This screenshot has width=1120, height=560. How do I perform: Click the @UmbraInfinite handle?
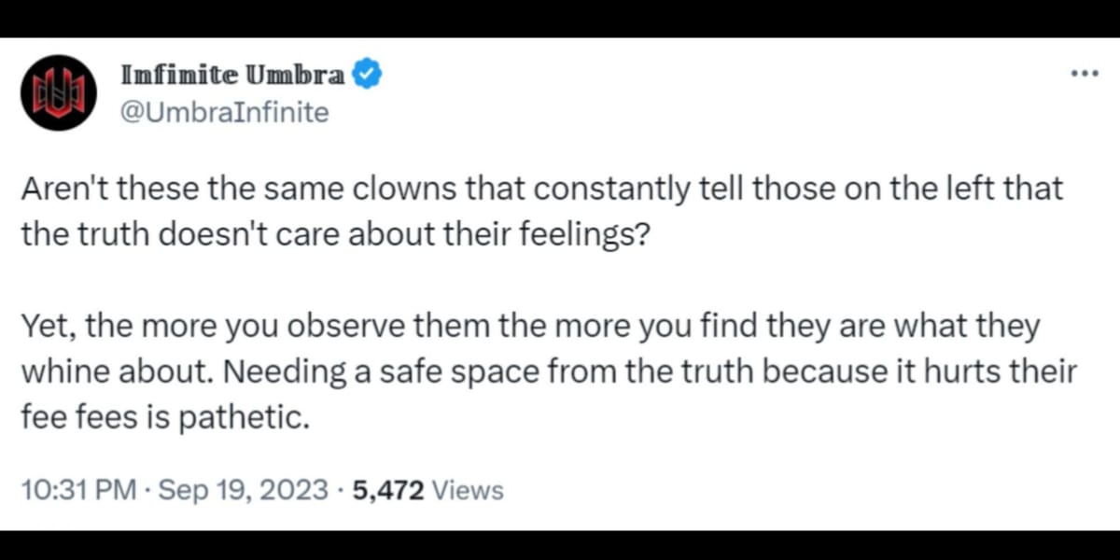point(224,112)
